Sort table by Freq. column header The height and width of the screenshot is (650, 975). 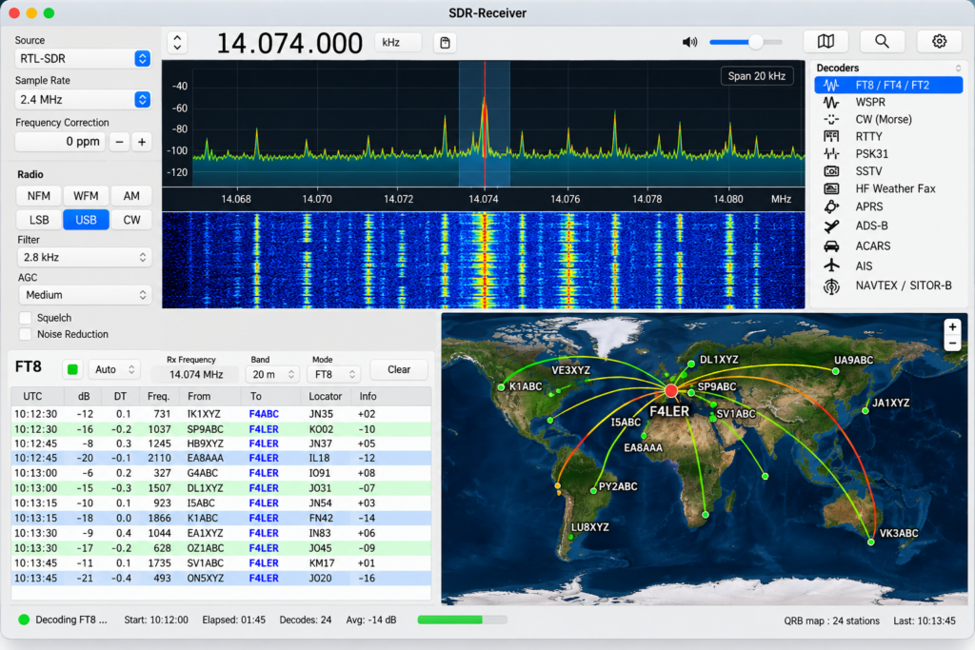[158, 397]
